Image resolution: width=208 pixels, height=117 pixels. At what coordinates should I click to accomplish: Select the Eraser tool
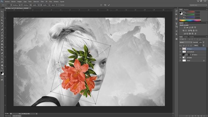(x=2, y=41)
